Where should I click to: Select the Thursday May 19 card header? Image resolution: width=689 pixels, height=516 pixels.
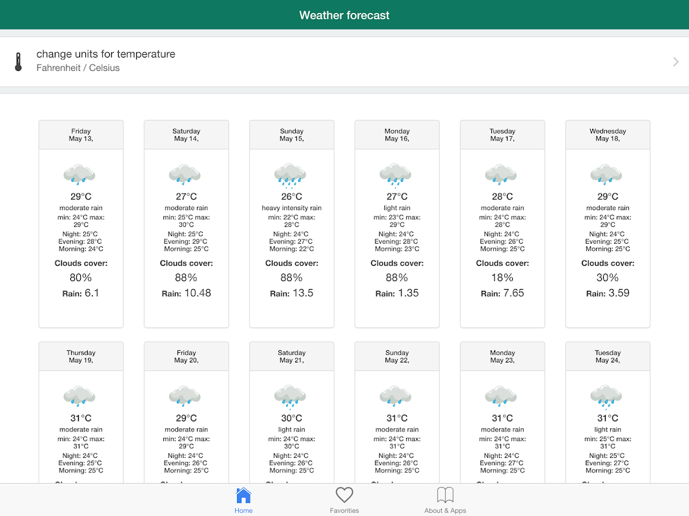coord(81,356)
